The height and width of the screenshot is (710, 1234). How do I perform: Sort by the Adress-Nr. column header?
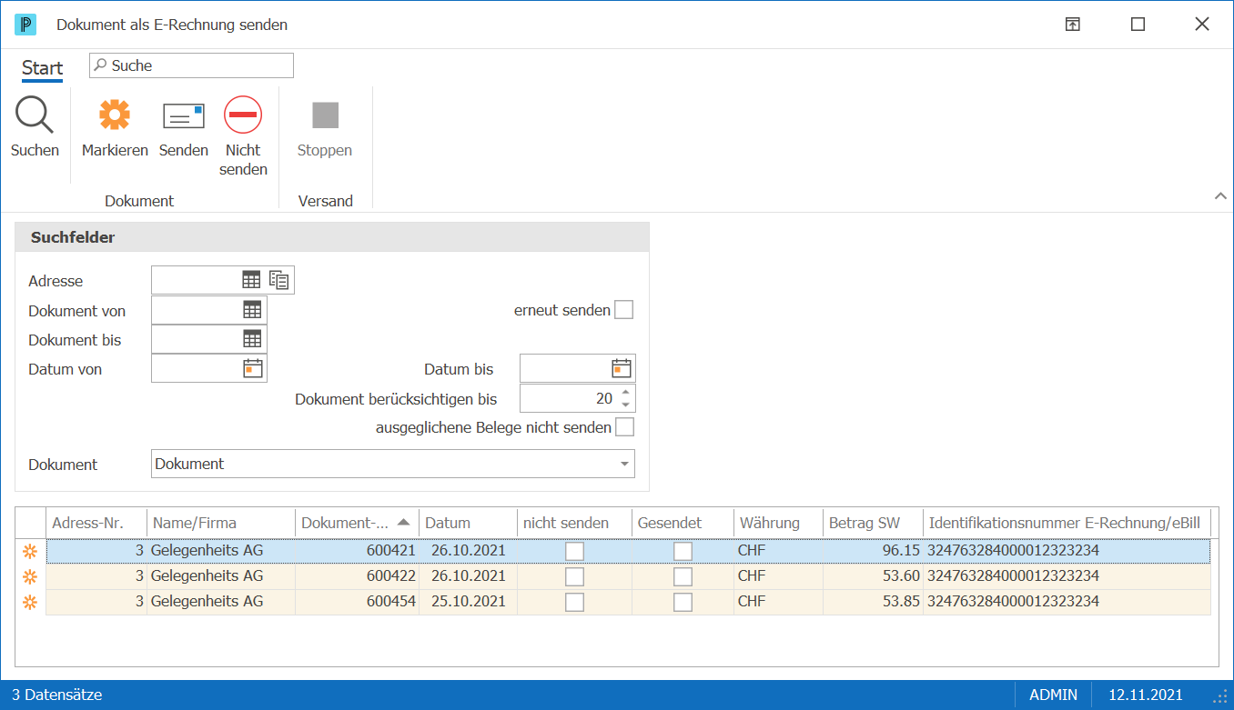pyautogui.click(x=96, y=523)
